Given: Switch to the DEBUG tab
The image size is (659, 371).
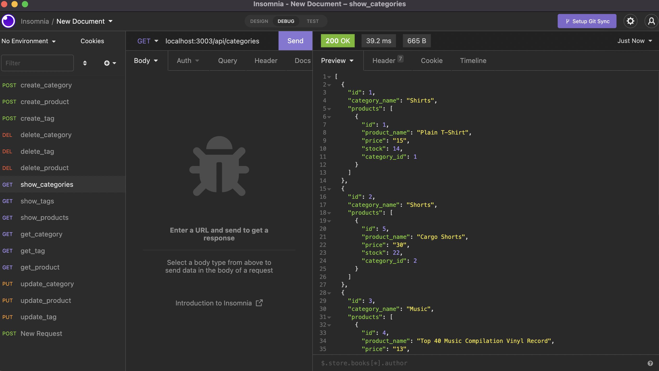Looking at the screenshot, I should 286,21.
